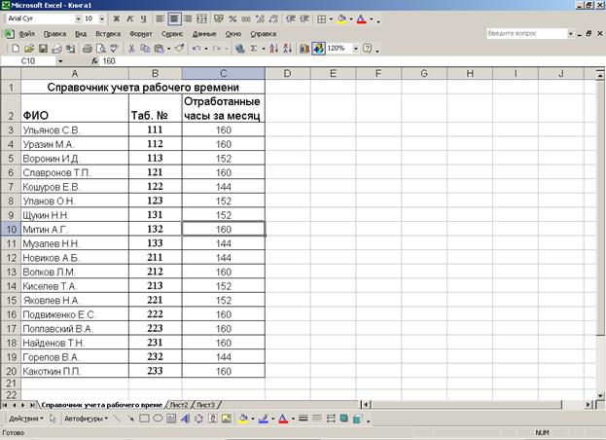Click the AutoSum sigma icon
Screen dimensions: 606x440
[x=255, y=48]
